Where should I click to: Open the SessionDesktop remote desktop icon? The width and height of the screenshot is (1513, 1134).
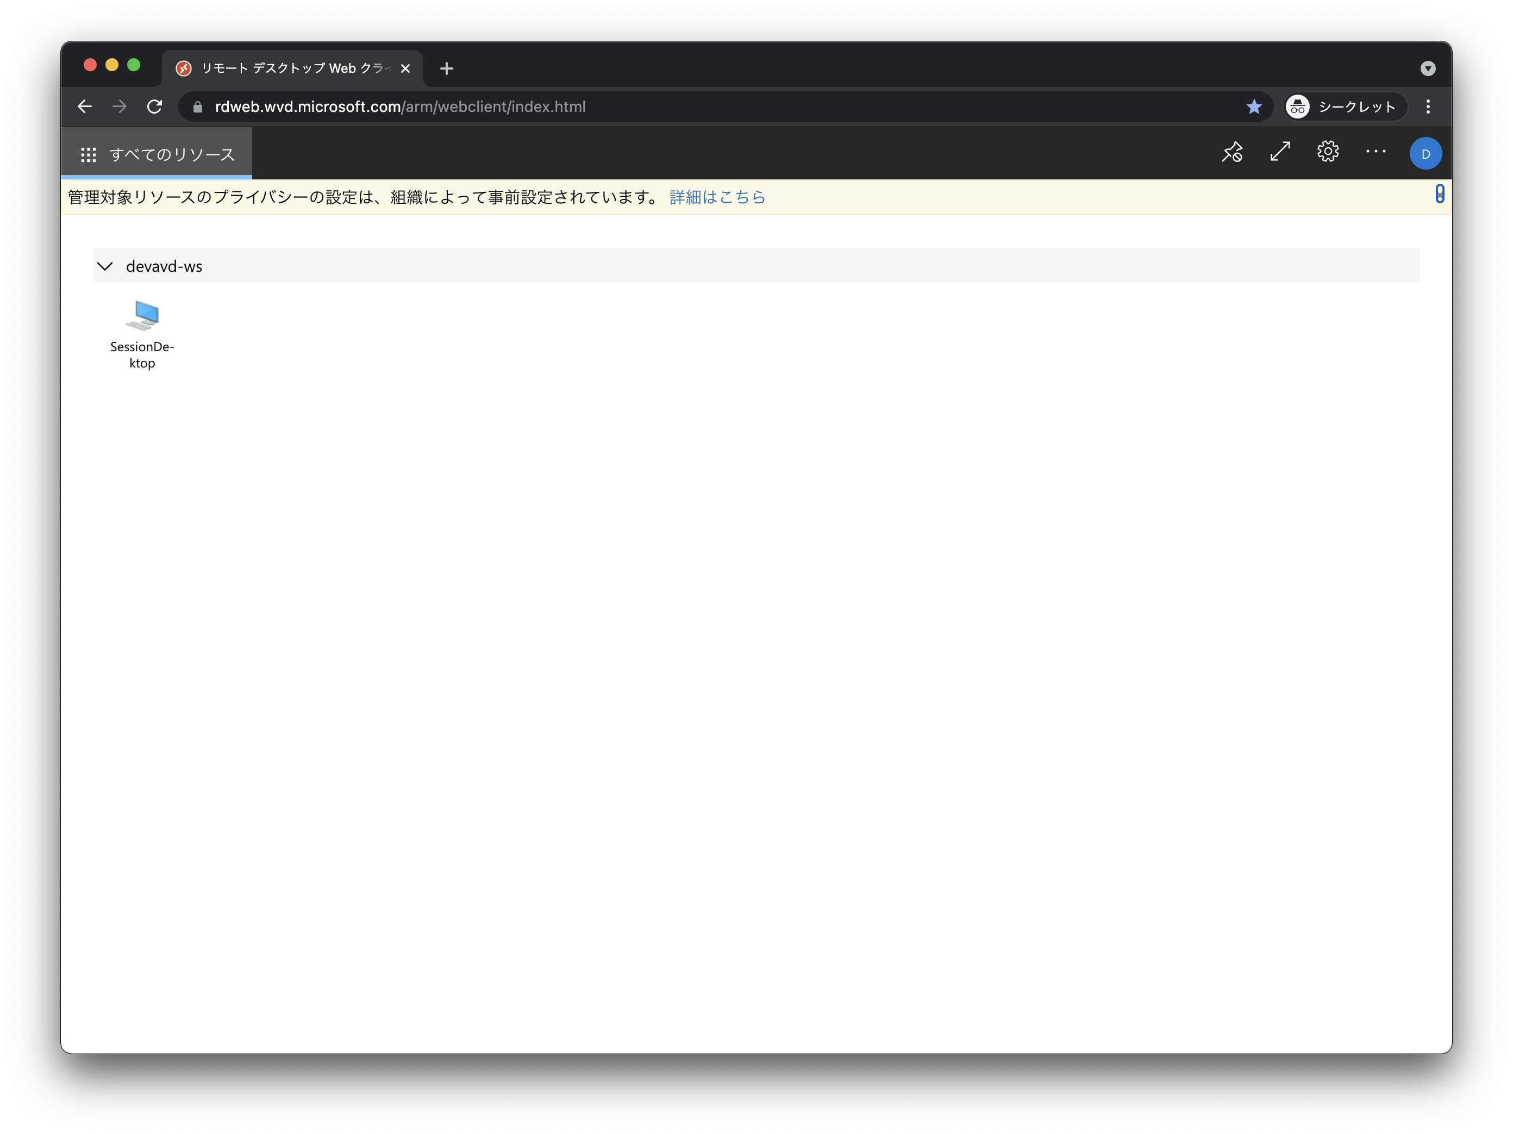[x=142, y=317]
